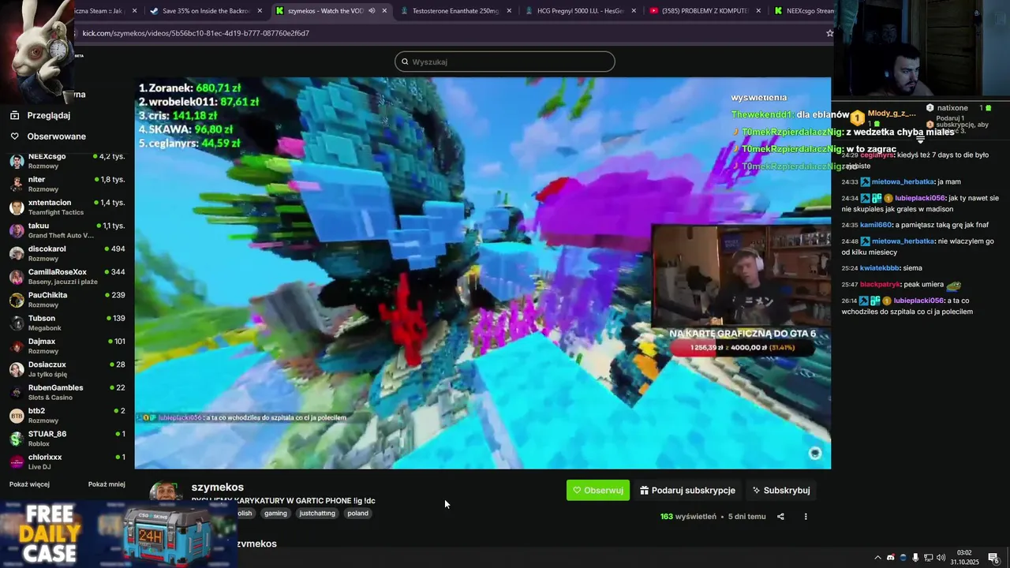Open CamillaRoseXox channel avatar in sidebar
Screen dimensions: 1010x568
(17, 277)
